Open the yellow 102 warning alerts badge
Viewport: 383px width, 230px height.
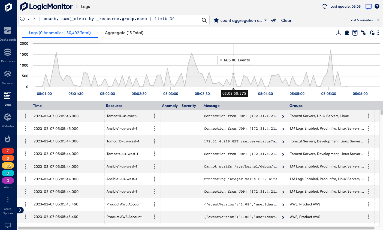8,165
